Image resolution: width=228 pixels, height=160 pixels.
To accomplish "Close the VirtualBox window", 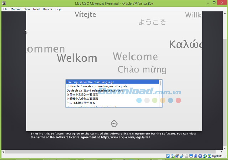I will point(222,2).
